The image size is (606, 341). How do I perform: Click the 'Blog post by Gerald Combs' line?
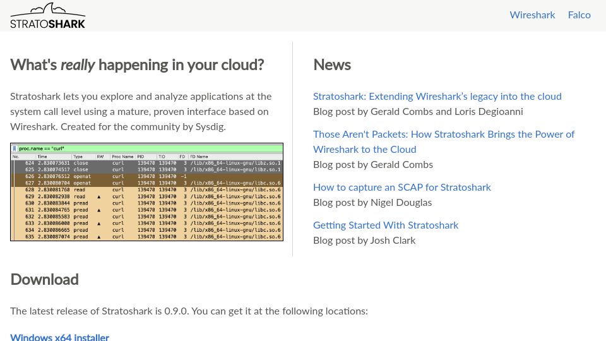point(373,165)
